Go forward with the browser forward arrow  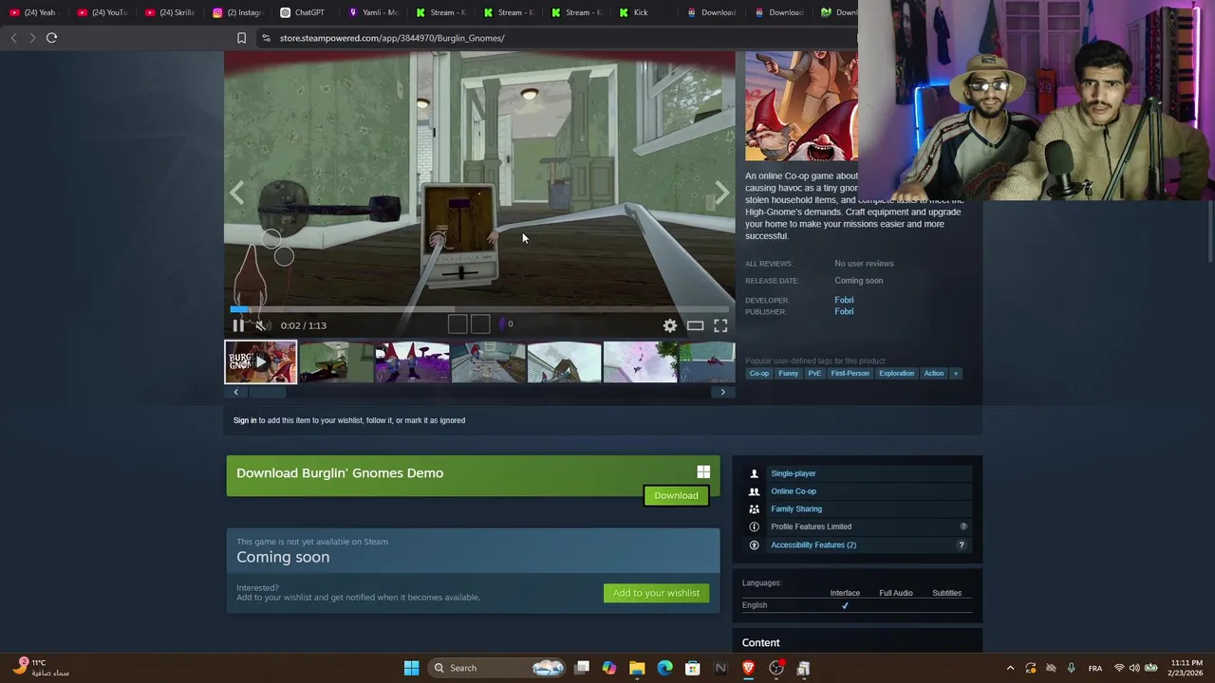[x=32, y=38]
